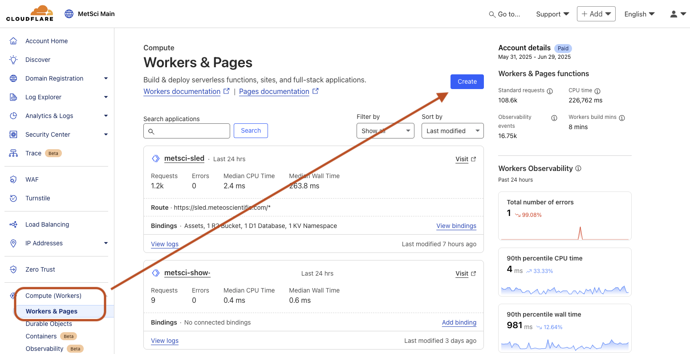Image resolution: width=690 pixels, height=354 pixels.
Task: Click the info icon next to CPU time
Action: point(598,90)
